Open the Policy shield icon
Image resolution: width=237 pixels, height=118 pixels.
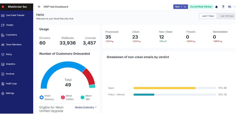pos(3,55)
